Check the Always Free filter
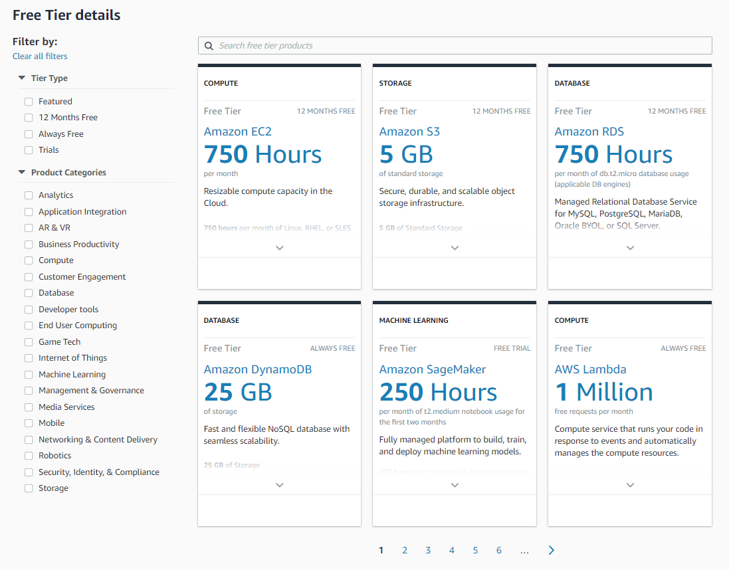729x570 pixels. 29,134
